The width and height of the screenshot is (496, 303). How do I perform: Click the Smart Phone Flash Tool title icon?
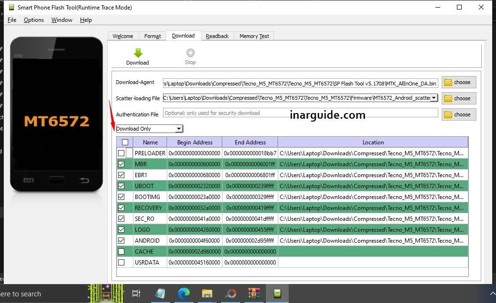click(x=11, y=7)
